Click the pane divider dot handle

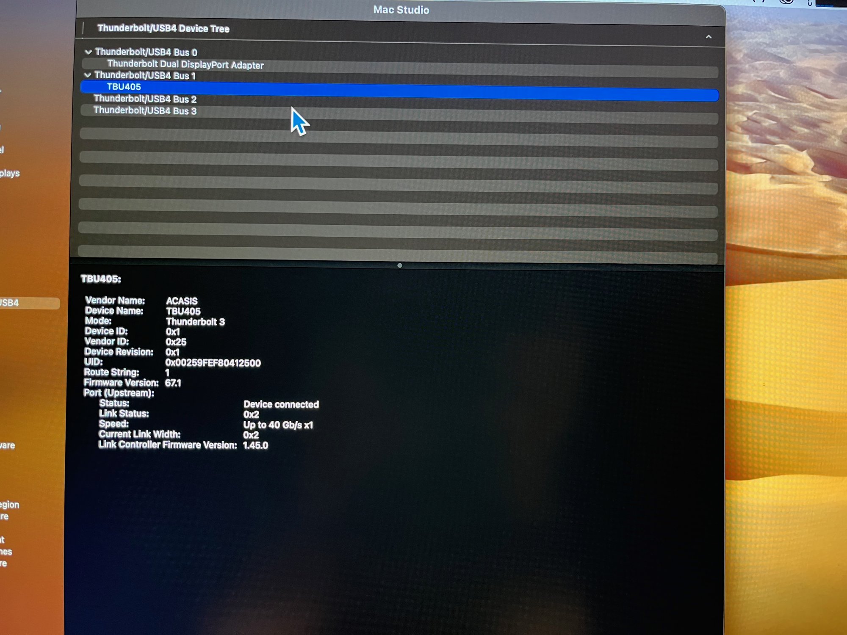399,265
